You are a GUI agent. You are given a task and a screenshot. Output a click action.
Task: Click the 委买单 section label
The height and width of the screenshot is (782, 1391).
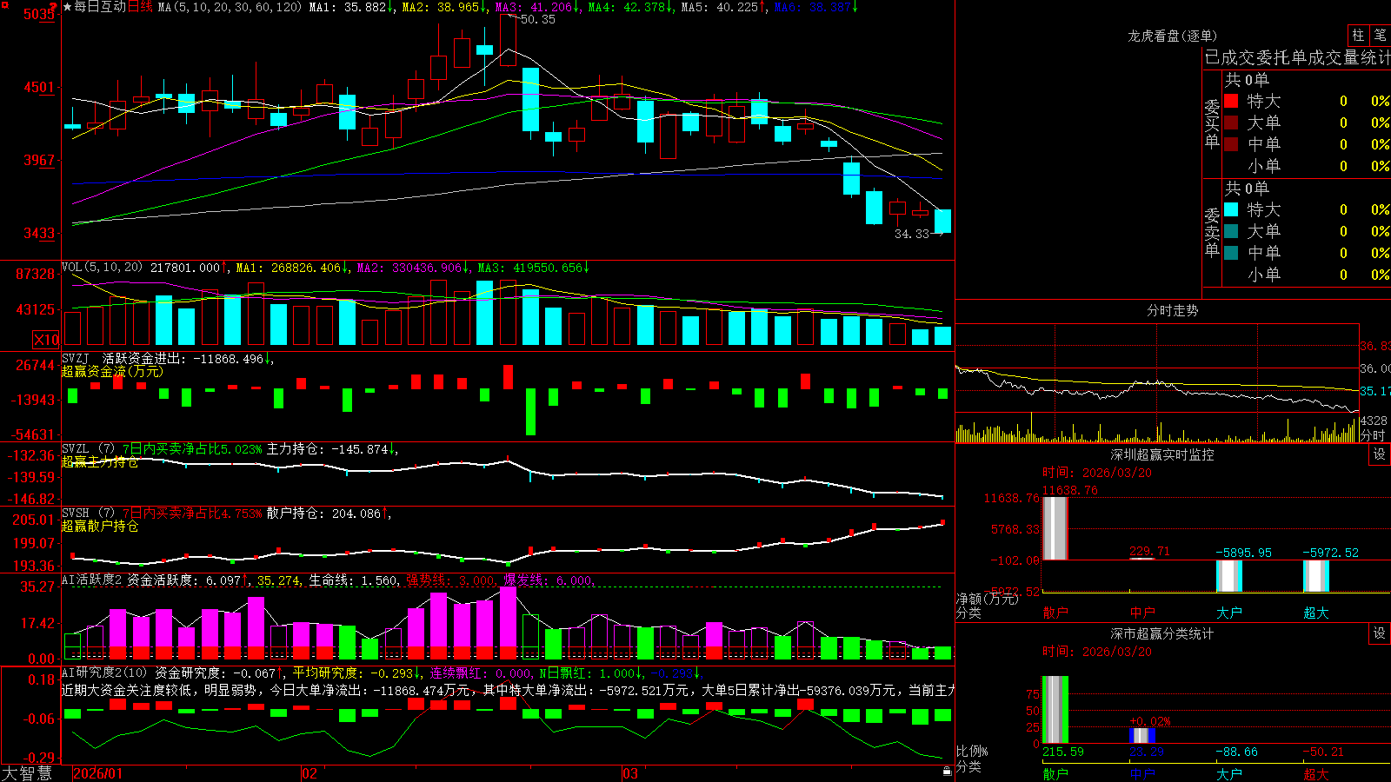[x=1212, y=124]
